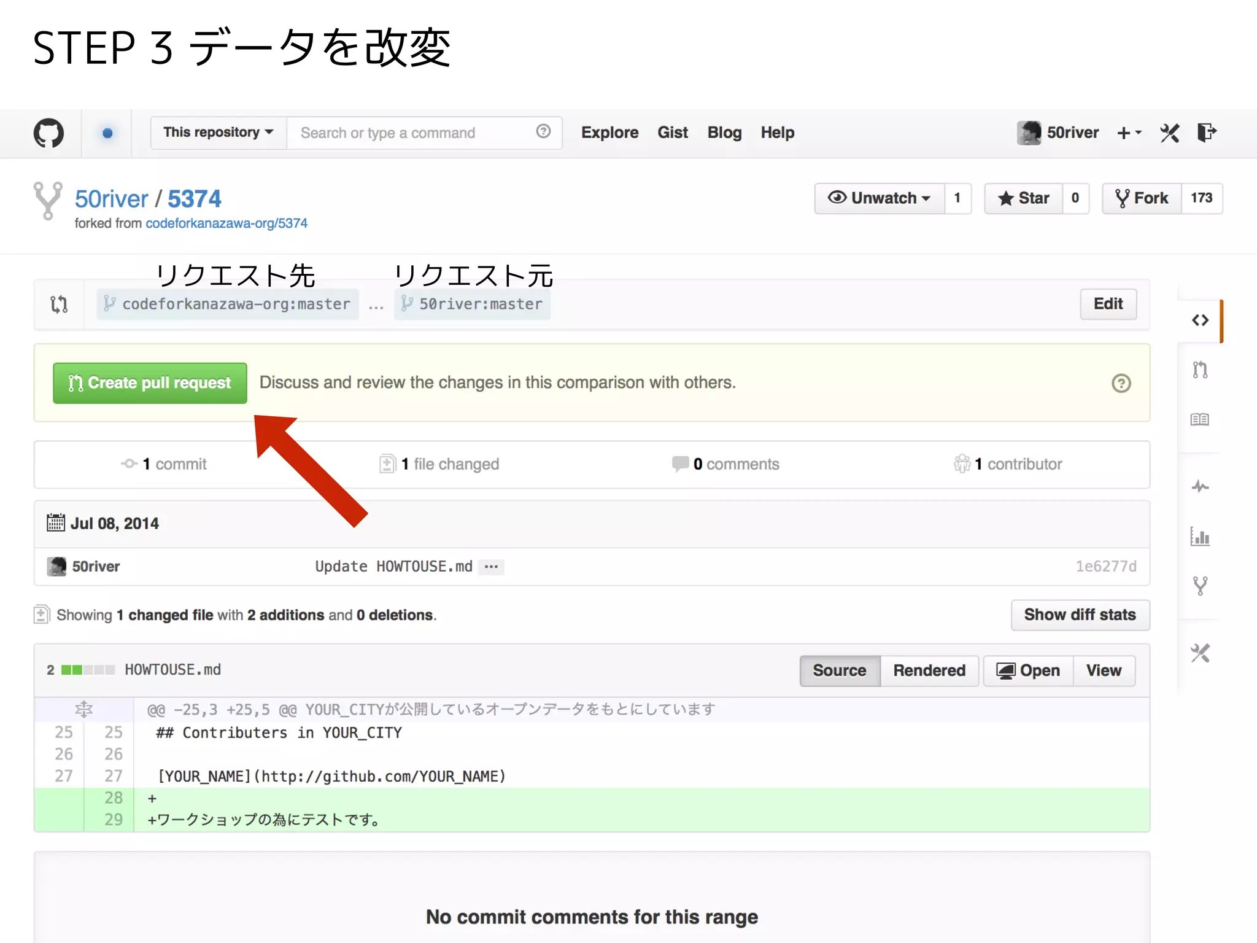
Task: Focus the Search or type a command field
Action: 424,133
